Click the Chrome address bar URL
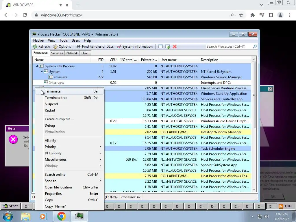Screen dimensions: 296x222 point(61,15)
